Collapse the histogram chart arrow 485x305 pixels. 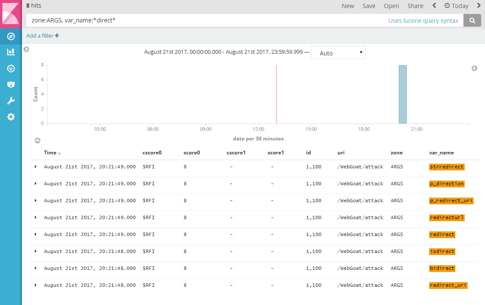(38, 140)
